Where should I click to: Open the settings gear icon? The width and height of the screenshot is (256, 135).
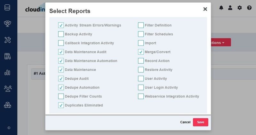[x=239, y=8]
